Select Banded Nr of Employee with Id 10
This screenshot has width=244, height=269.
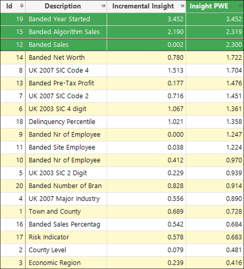click(122, 160)
